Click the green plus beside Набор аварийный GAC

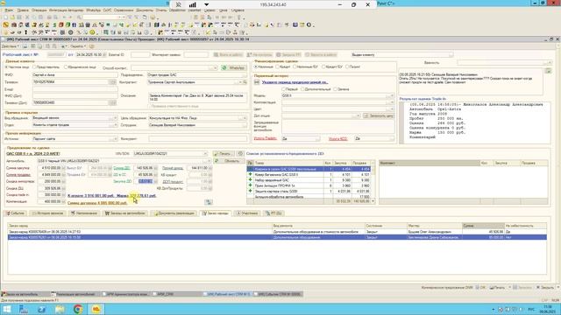point(250,180)
